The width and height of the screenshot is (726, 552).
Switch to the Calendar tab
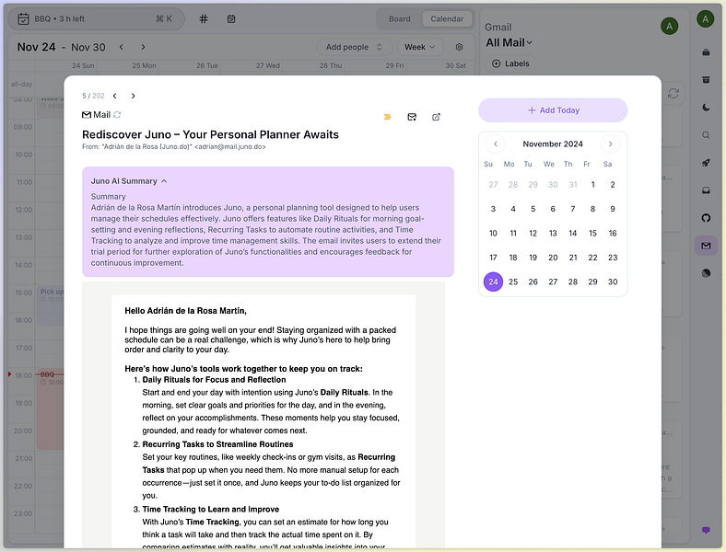point(447,19)
